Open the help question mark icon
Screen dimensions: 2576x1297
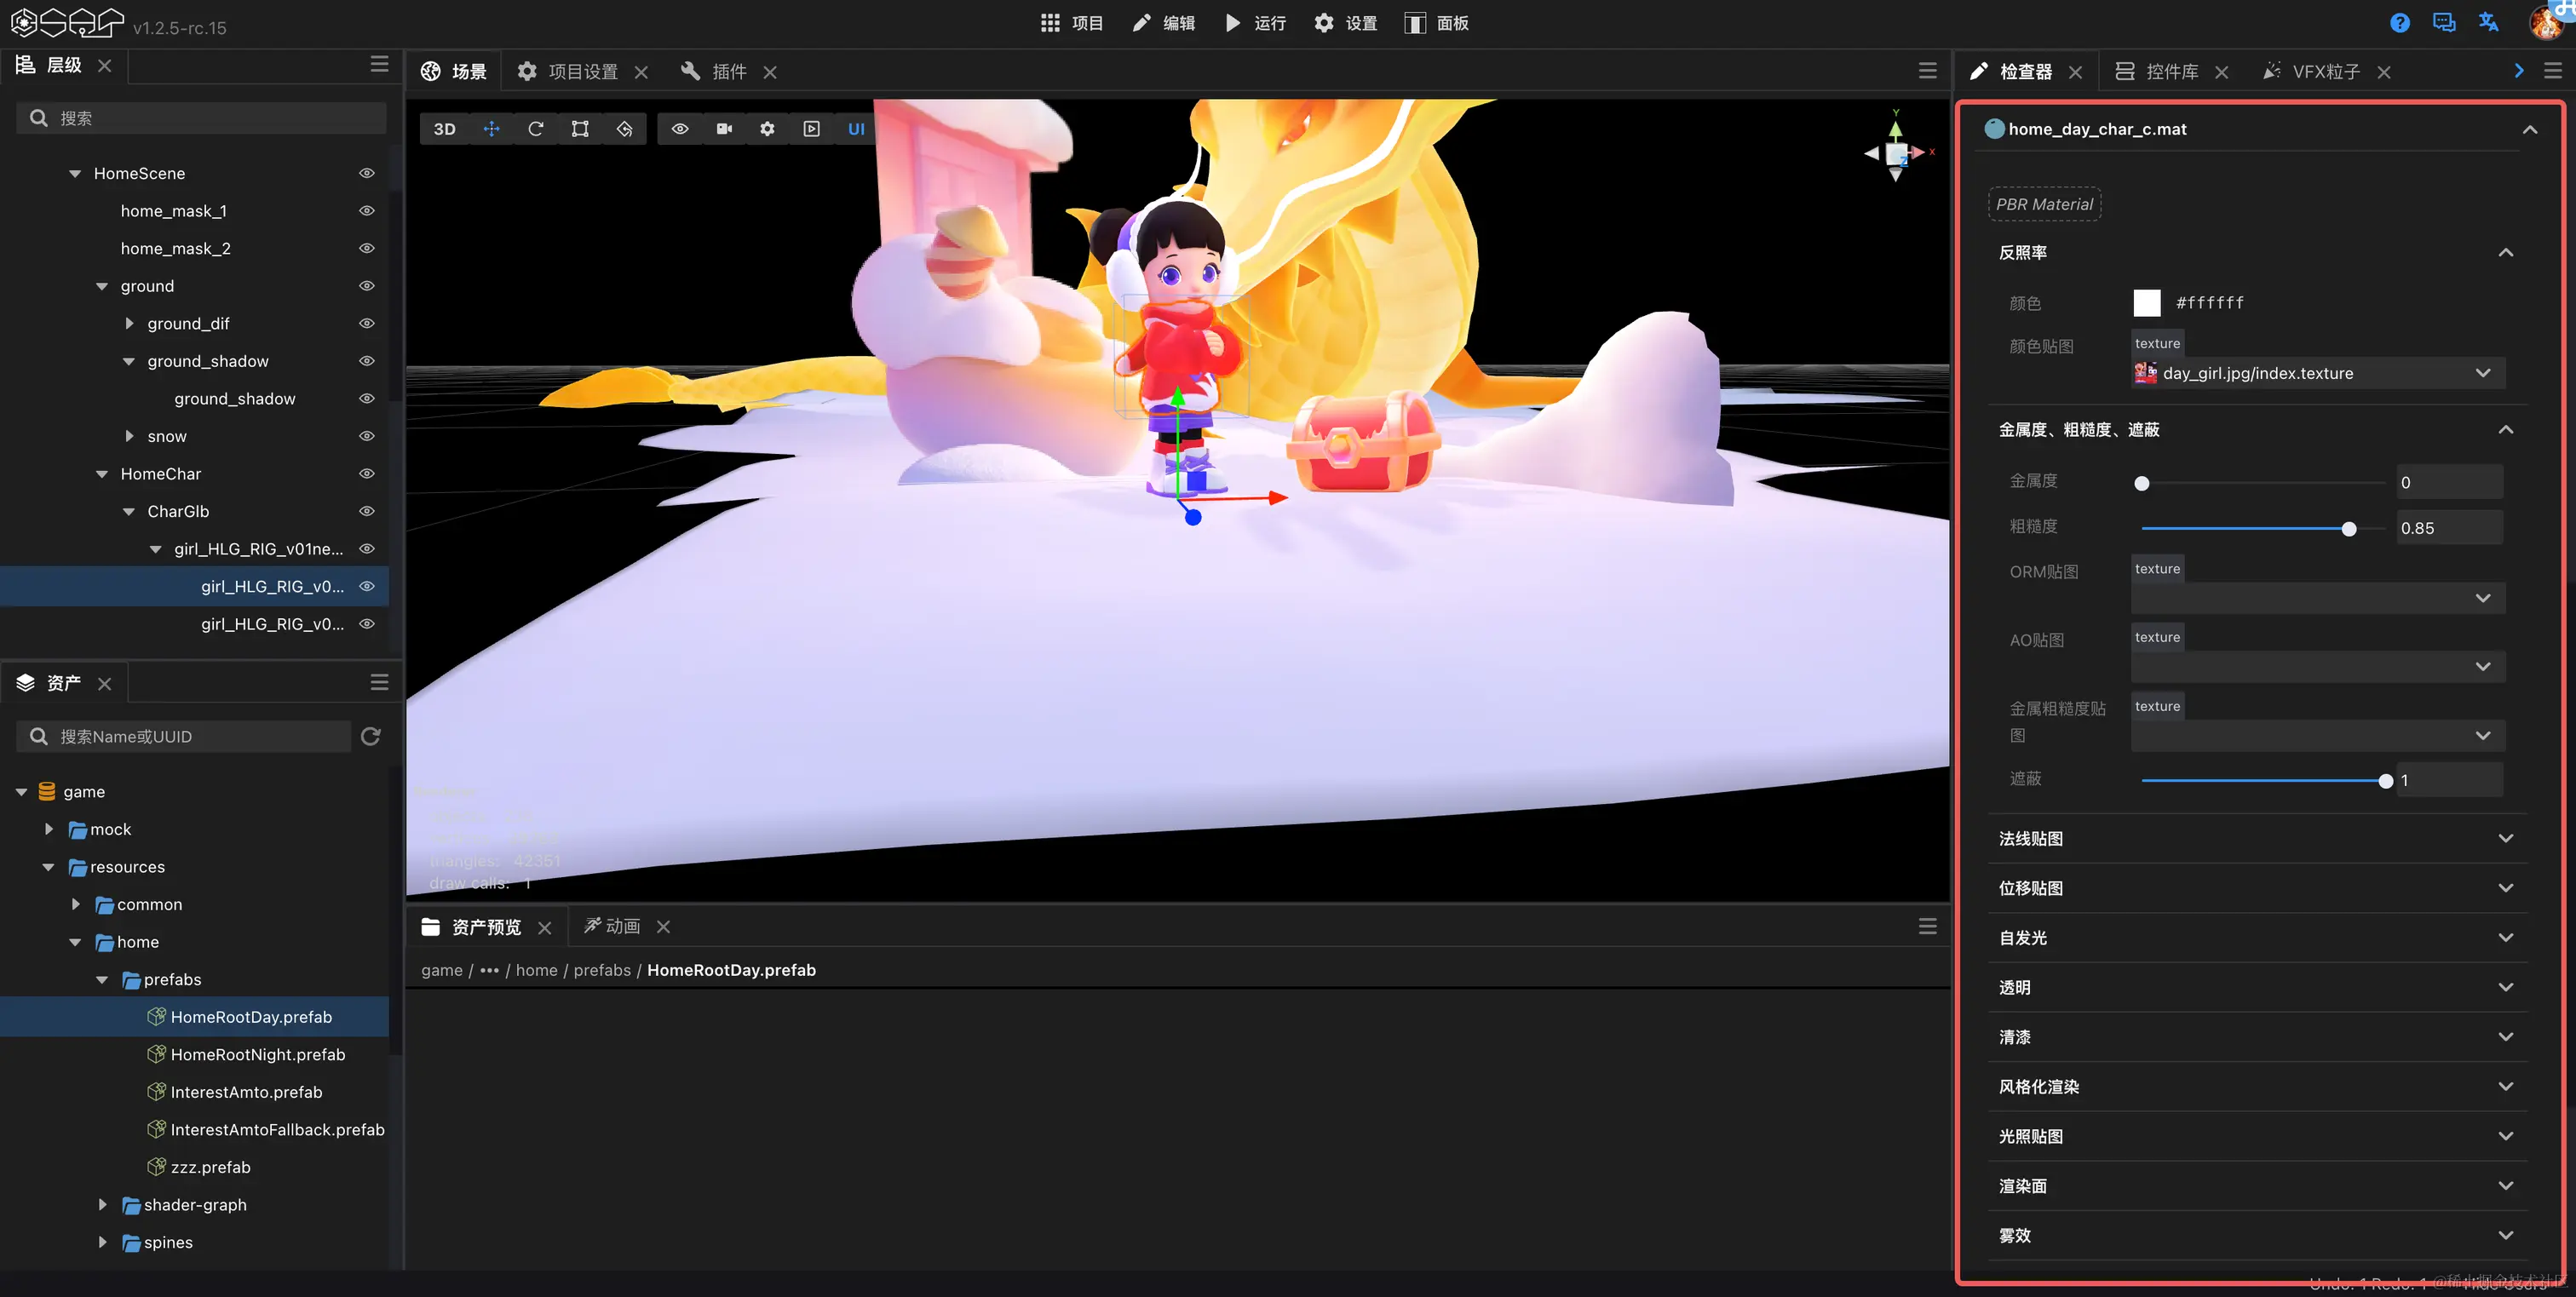[x=2399, y=23]
